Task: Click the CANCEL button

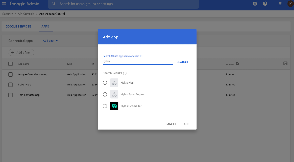Action: pyautogui.click(x=171, y=124)
